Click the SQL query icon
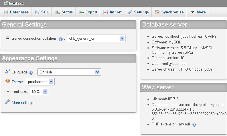The height and width of the screenshot is (136, 227). [x=37, y=12]
